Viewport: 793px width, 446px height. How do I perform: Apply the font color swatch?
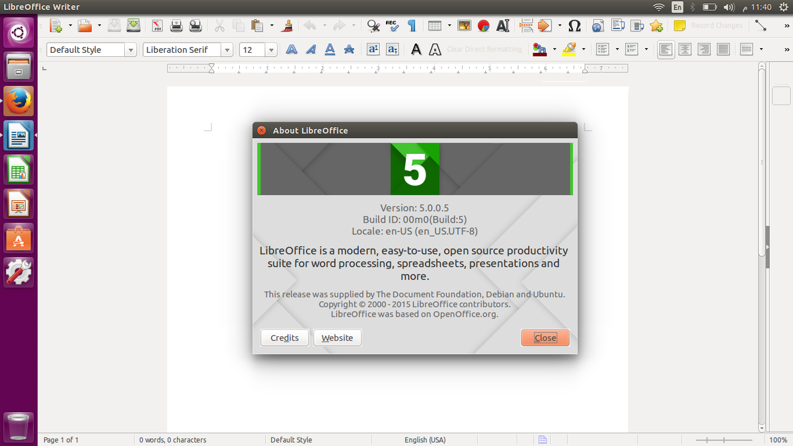pyautogui.click(x=540, y=50)
